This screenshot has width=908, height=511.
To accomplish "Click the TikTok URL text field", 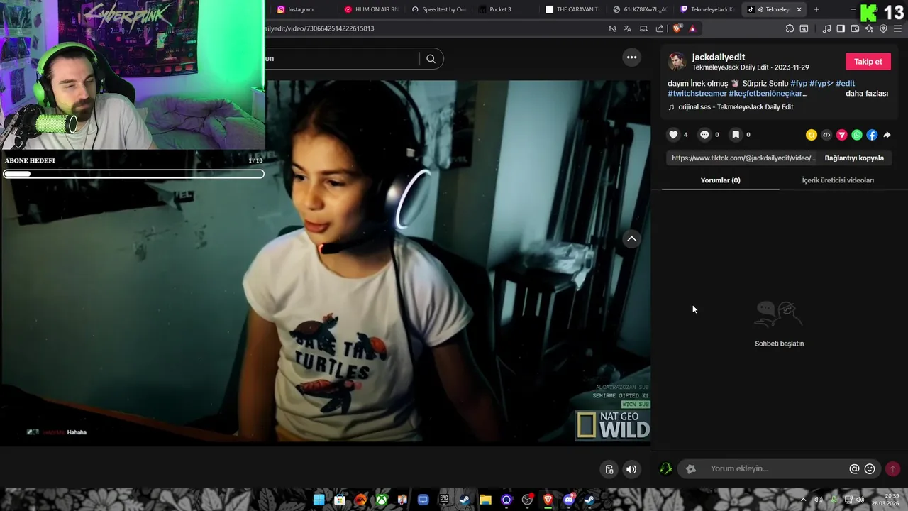I will coord(743,158).
